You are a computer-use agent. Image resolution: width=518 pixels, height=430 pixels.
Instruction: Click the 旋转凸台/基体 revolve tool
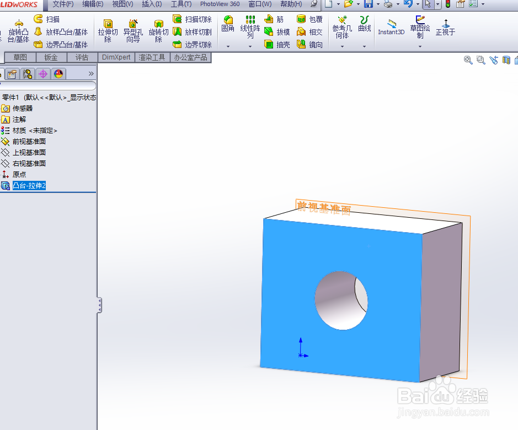[x=19, y=31]
